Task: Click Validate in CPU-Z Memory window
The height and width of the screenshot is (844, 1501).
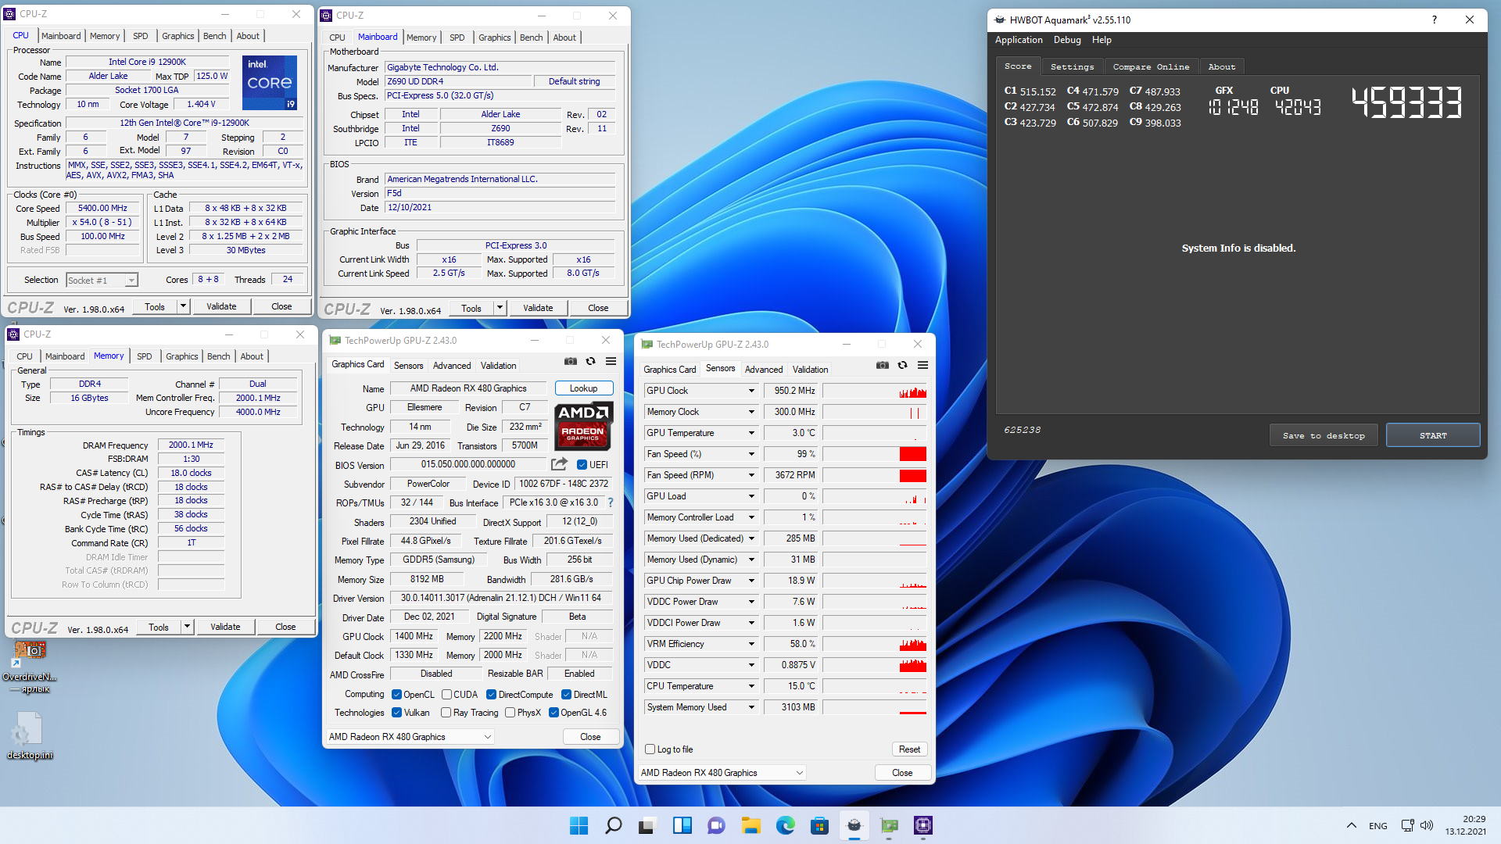Action: click(x=225, y=627)
